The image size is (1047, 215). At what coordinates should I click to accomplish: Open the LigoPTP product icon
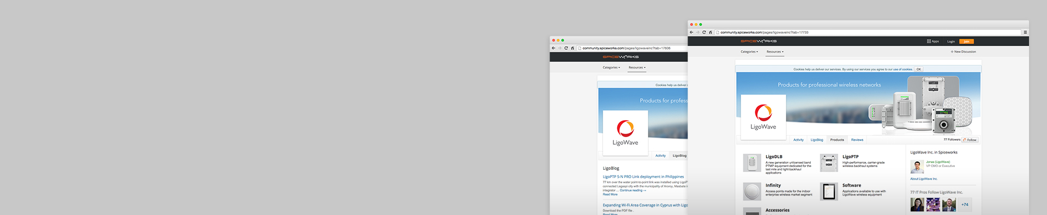coord(829,163)
